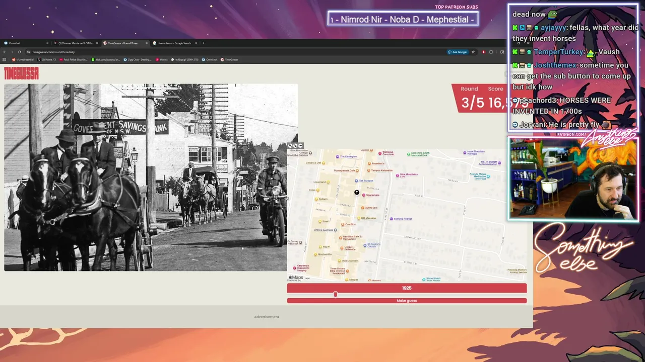Bookmark this page with the star icon
The image size is (645, 362).
click(473, 52)
